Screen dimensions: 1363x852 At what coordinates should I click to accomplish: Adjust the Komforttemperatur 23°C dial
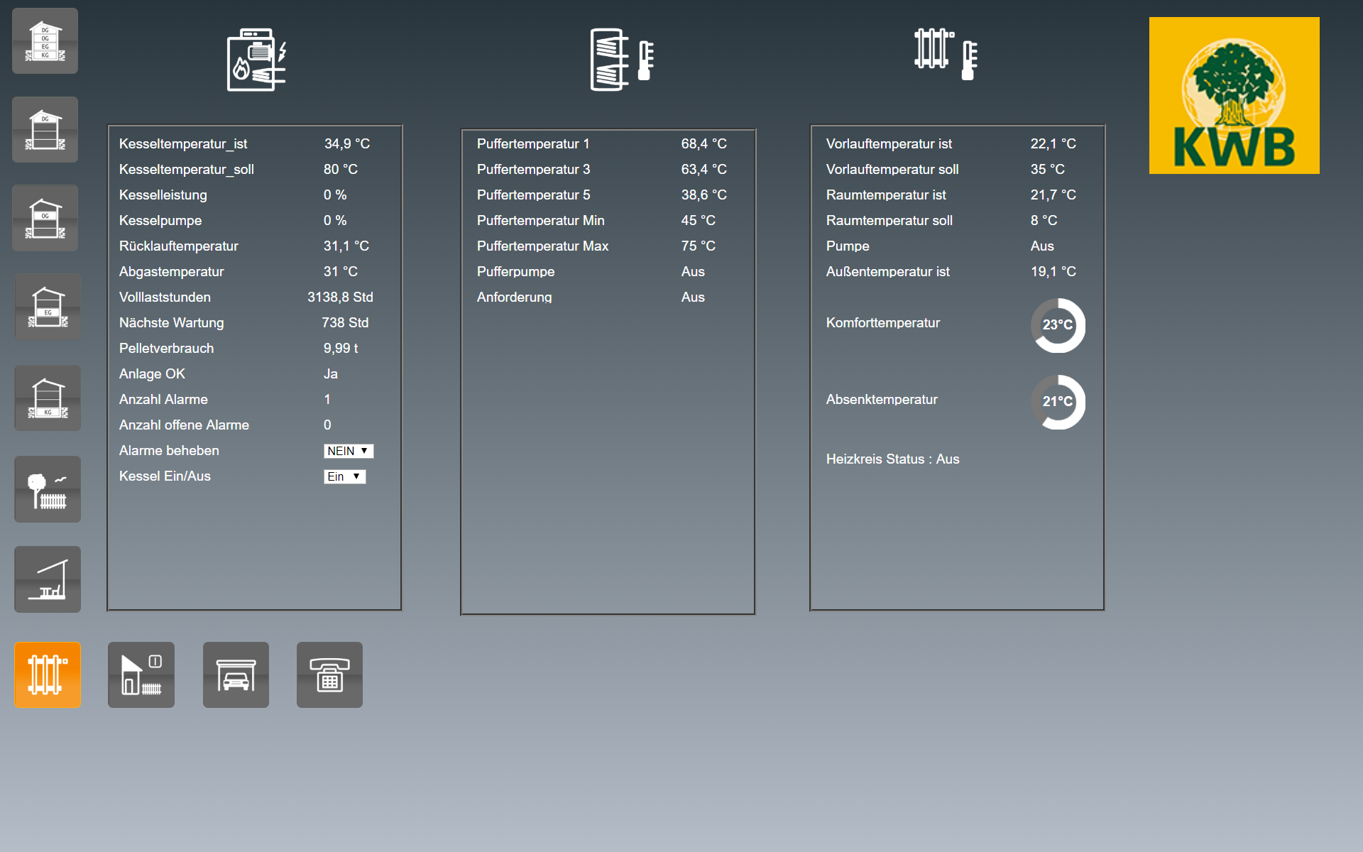(1058, 325)
